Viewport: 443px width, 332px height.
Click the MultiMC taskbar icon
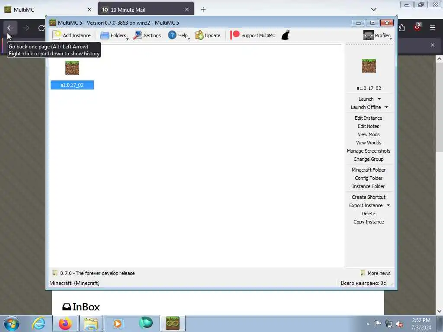click(x=173, y=323)
